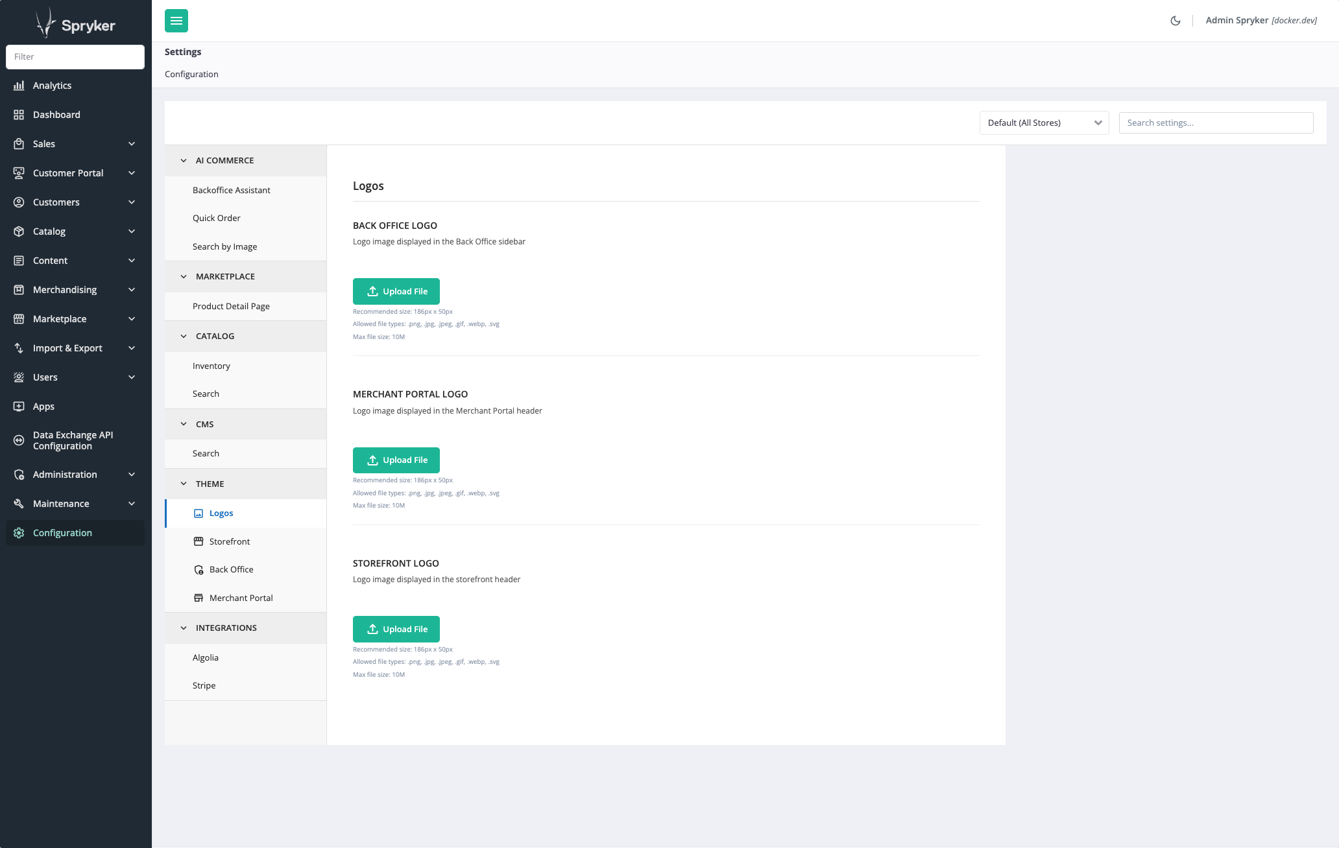This screenshot has width=1339, height=848.
Task: Click the Dashboard grid icon
Action: [19, 115]
